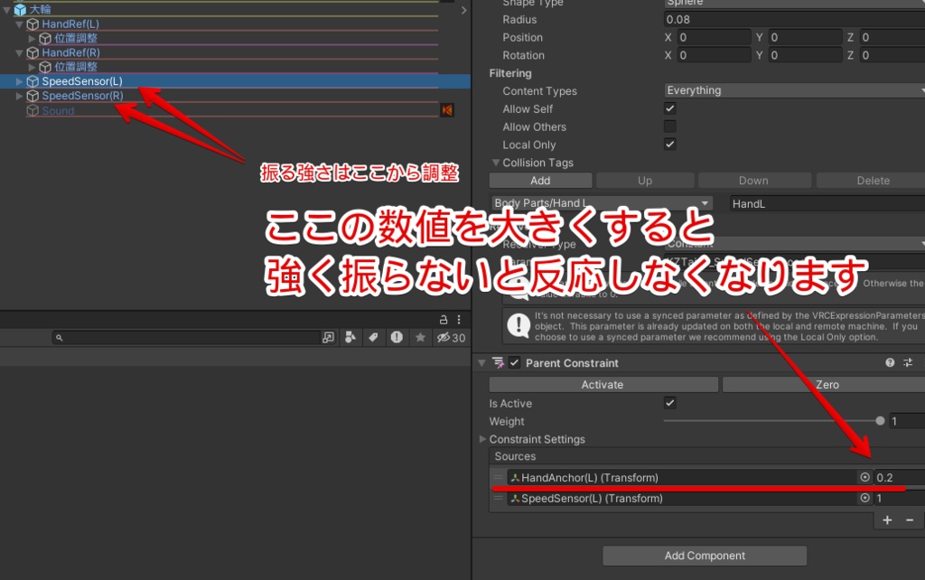
Task: Open the Content Types dropdown
Action: coord(794,90)
